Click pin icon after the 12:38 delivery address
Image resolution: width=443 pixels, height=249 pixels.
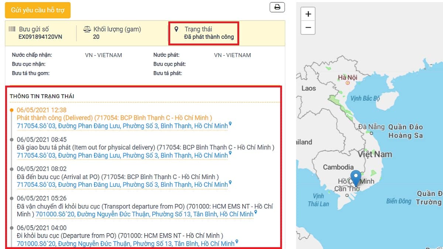click(230, 124)
